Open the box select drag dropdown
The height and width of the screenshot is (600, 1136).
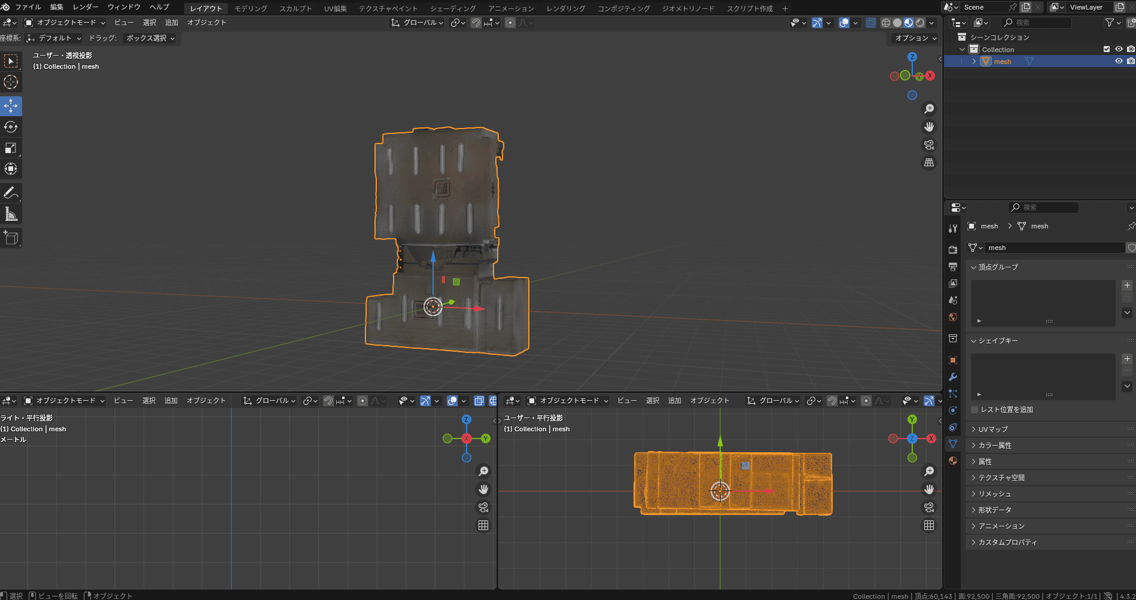coord(150,38)
